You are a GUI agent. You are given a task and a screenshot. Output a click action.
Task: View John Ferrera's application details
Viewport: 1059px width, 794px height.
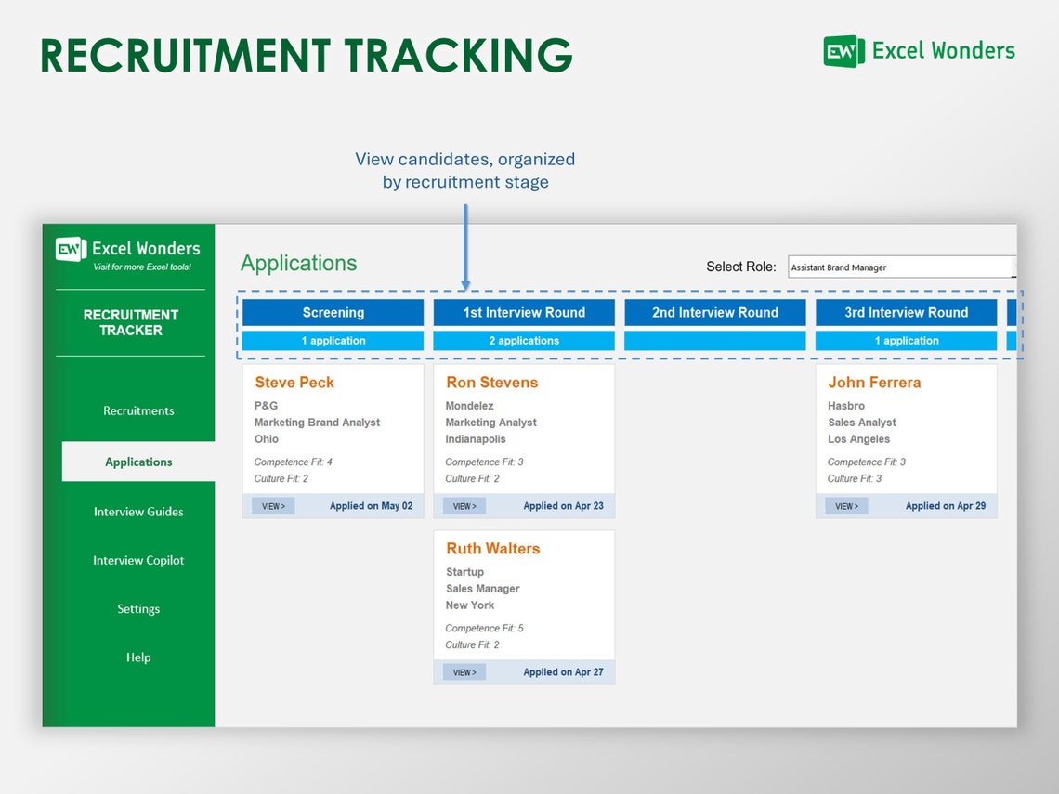(x=844, y=505)
